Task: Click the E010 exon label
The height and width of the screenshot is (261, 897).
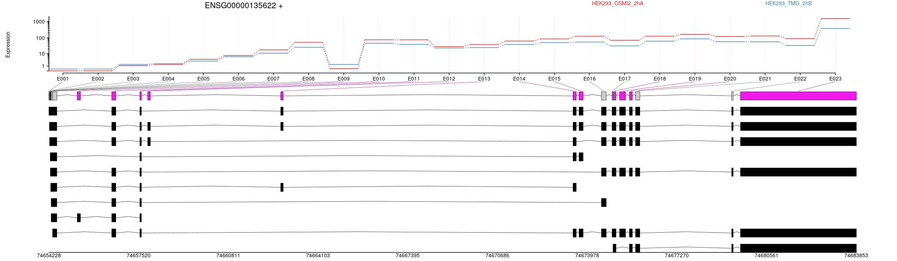Action: point(379,79)
